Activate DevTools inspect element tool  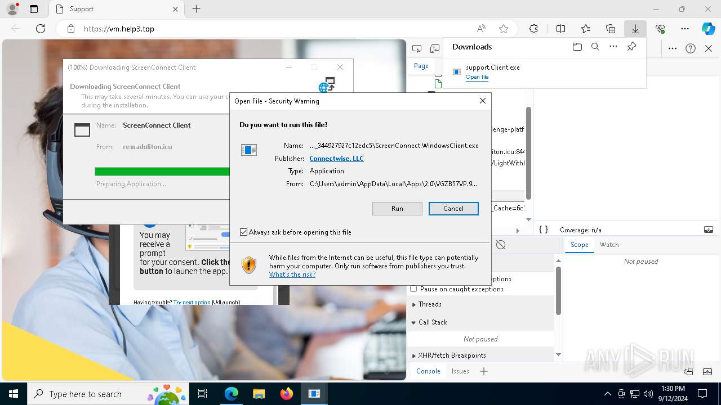coord(417,49)
